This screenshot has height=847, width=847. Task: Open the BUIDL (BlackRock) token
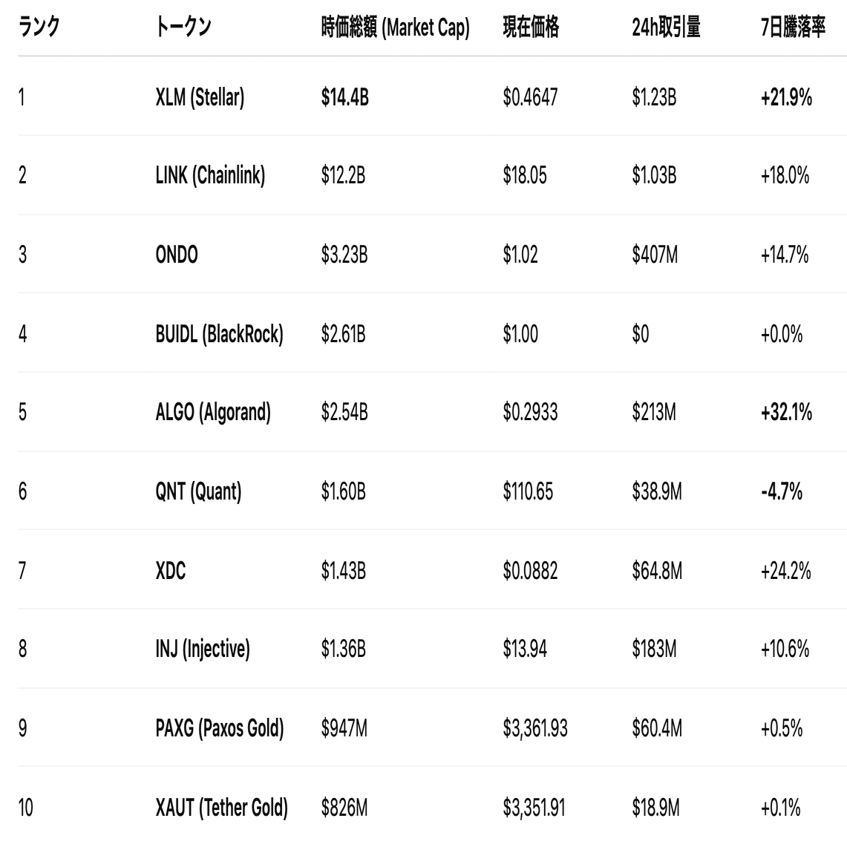pyautogui.click(x=219, y=335)
